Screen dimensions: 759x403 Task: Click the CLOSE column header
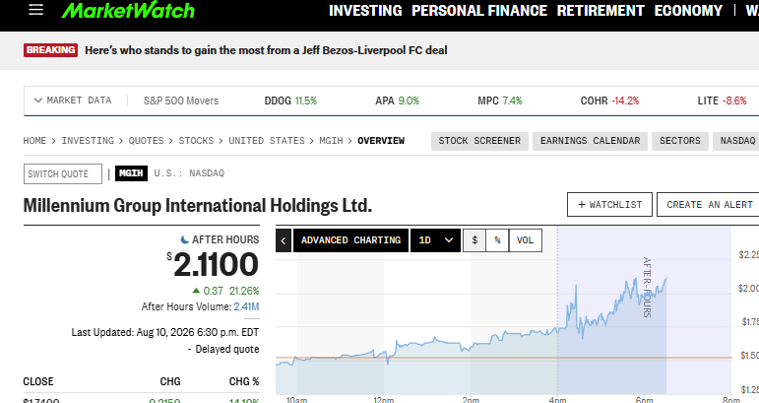pos(38,381)
